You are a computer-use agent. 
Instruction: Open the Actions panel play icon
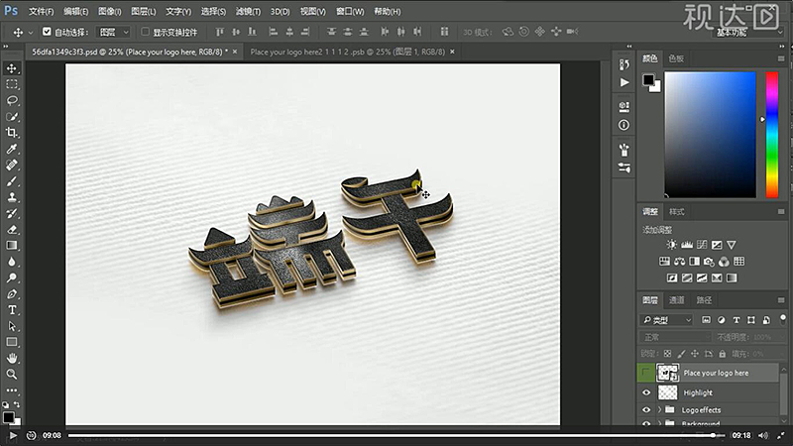click(624, 82)
